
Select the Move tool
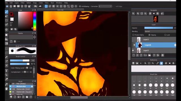click(7, 30)
